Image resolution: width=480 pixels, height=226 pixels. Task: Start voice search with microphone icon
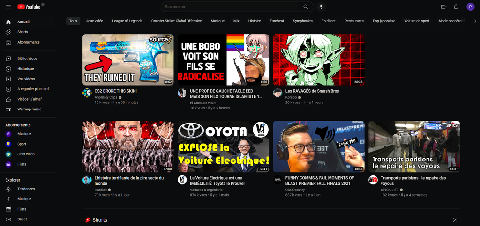click(x=321, y=7)
